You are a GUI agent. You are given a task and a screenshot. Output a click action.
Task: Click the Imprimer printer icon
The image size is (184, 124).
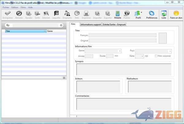(86, 14)
